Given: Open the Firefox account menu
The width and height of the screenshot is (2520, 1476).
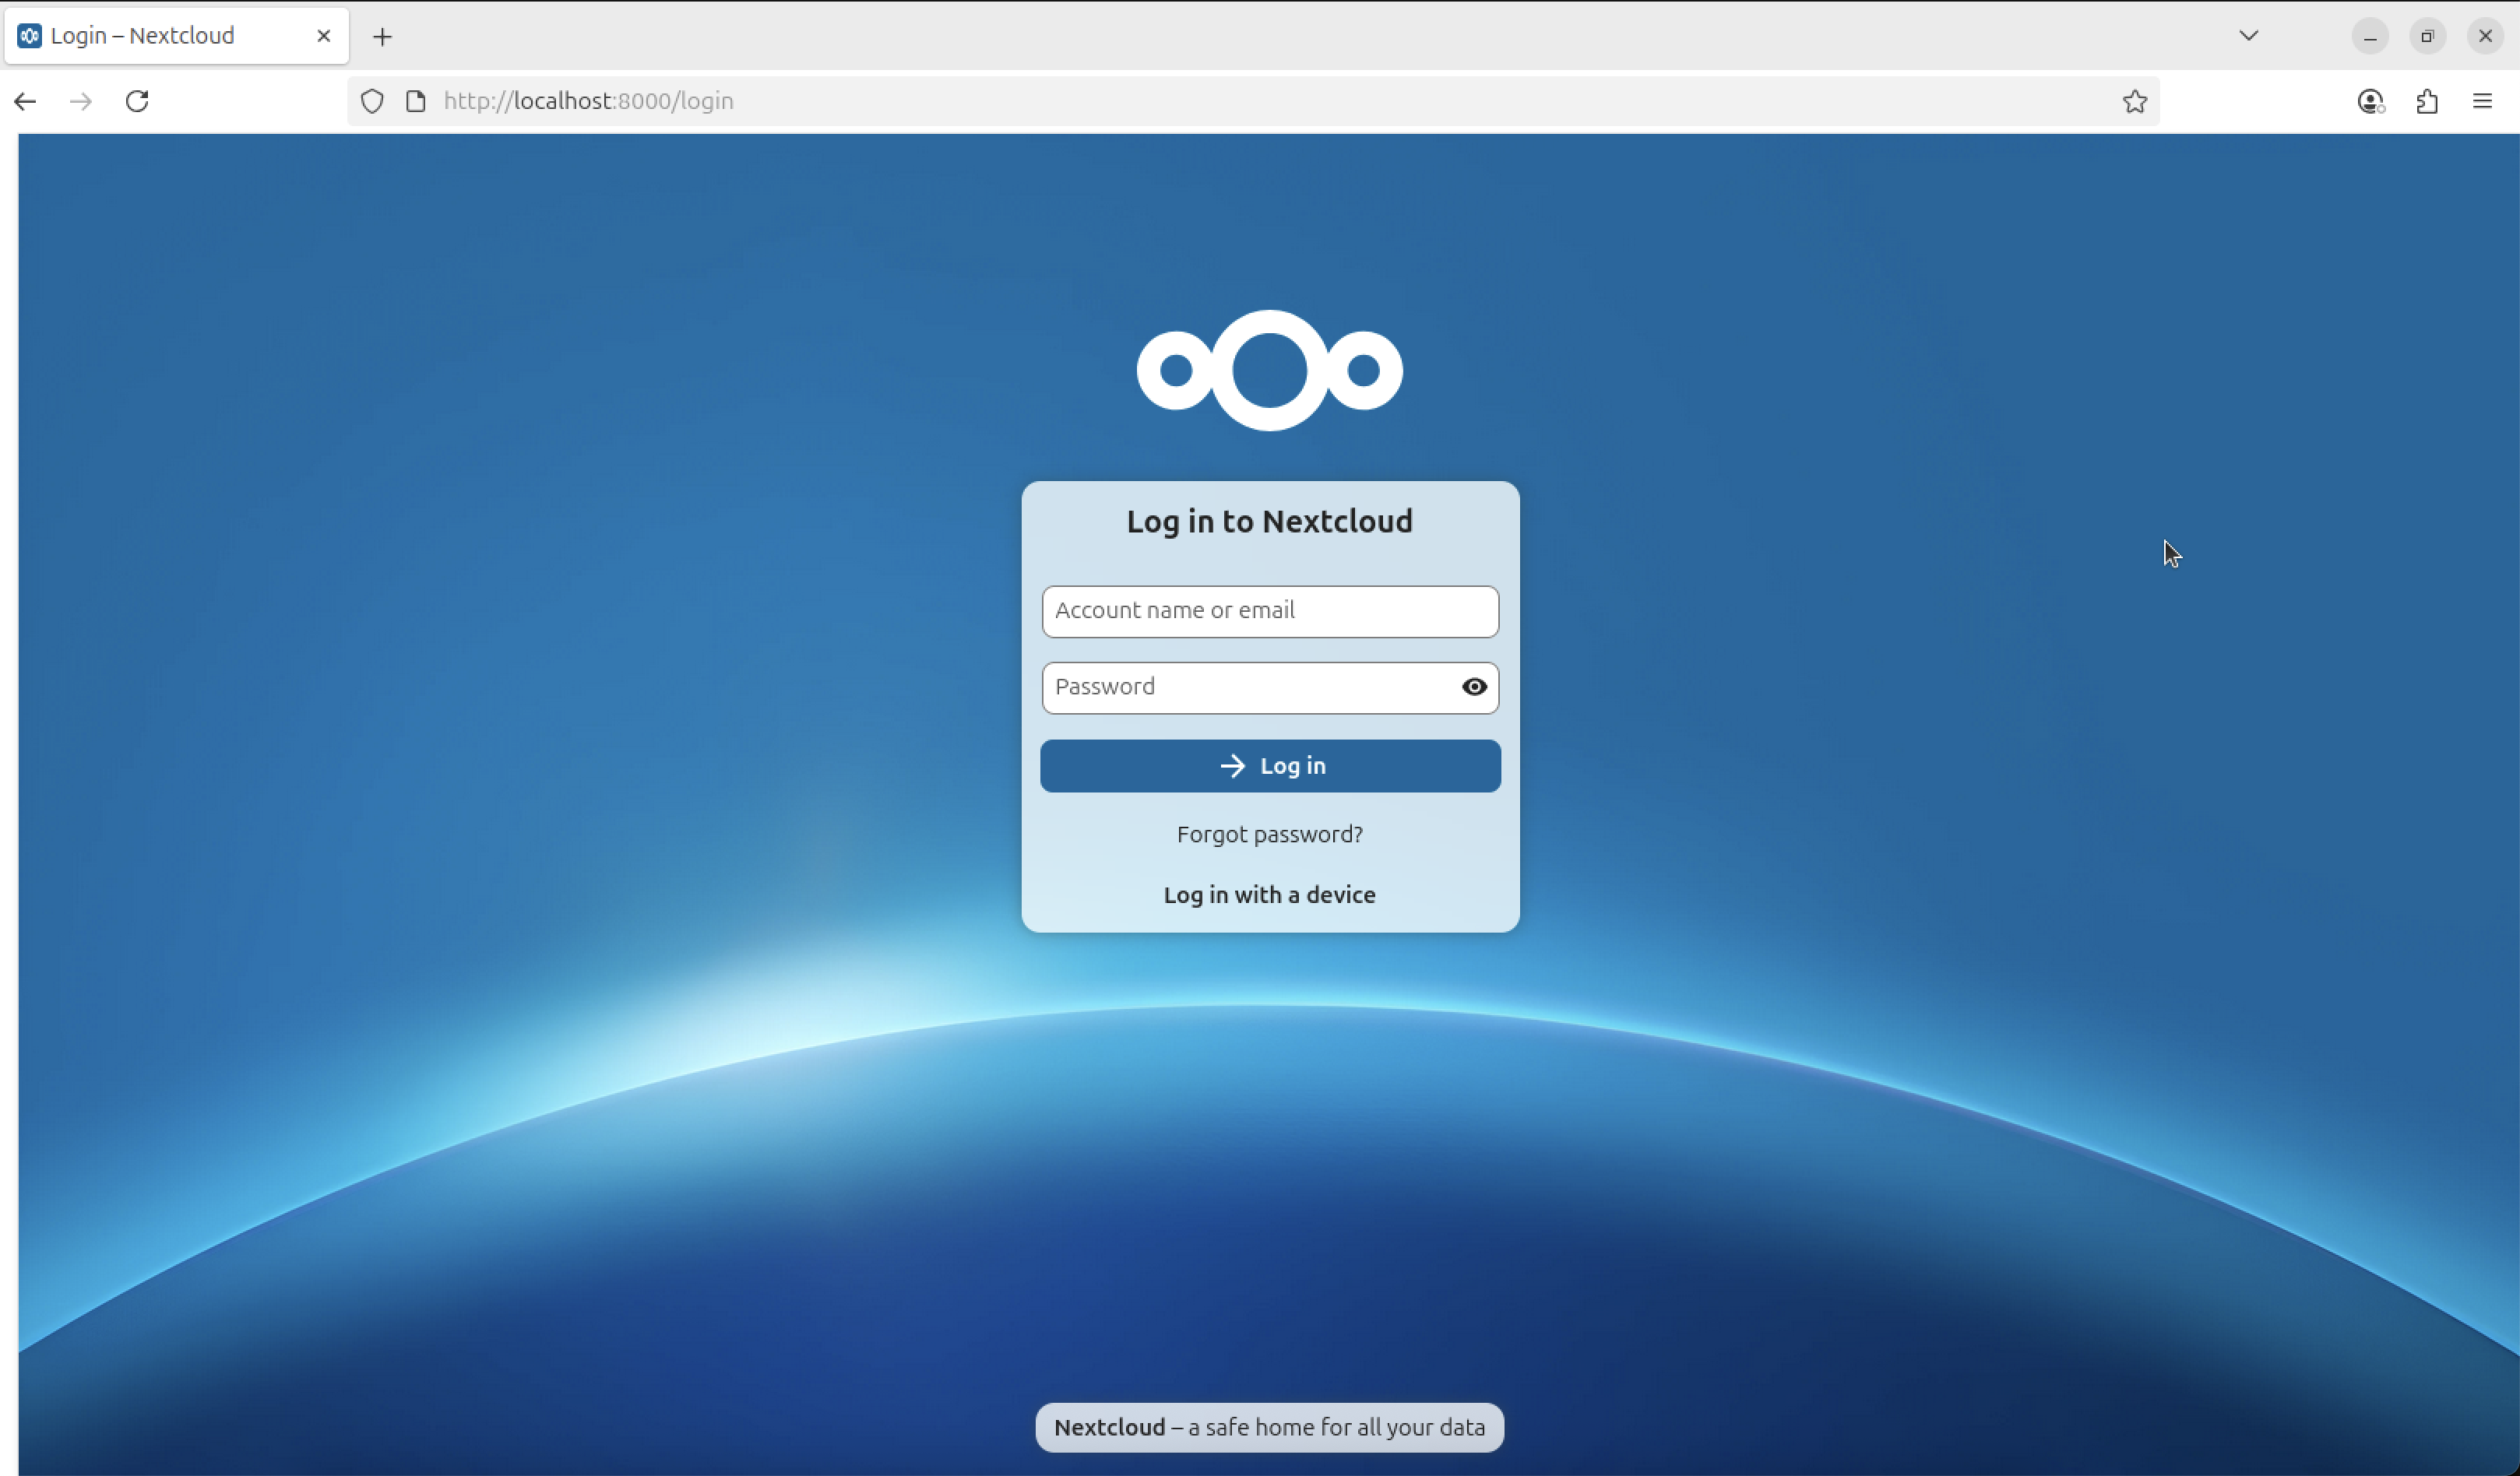Looking at the screenshot, I should point(2371,101).
